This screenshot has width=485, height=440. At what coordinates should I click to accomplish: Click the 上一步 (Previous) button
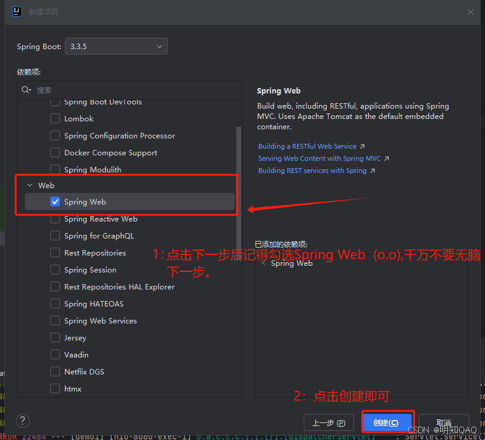pos(329,422)
